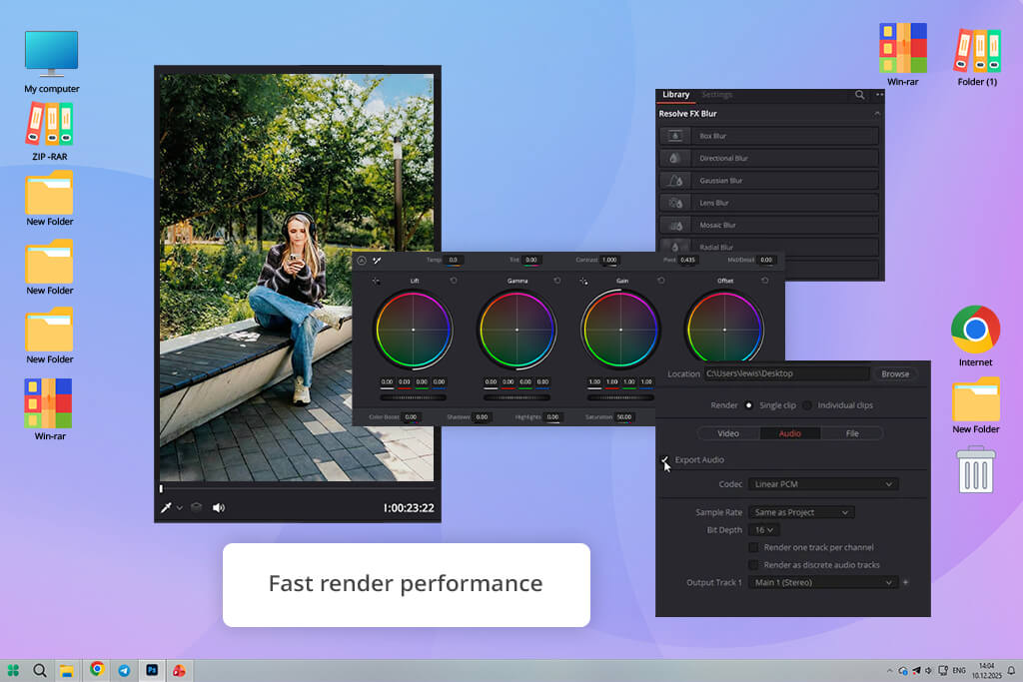
Task: Reset the Offset color wheel
Action: (x=764, y=281)
